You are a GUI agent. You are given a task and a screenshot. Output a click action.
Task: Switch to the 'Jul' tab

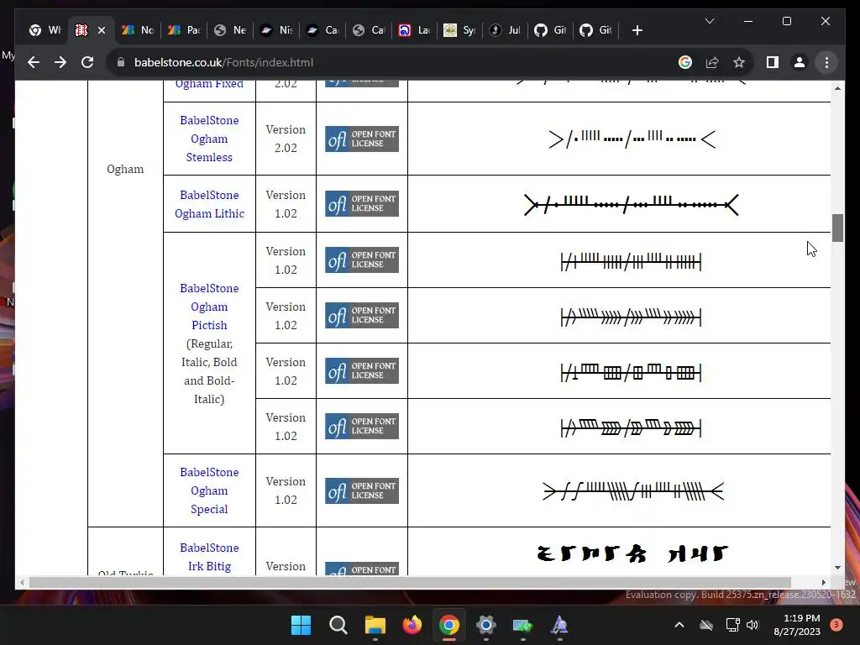(505, 31)
